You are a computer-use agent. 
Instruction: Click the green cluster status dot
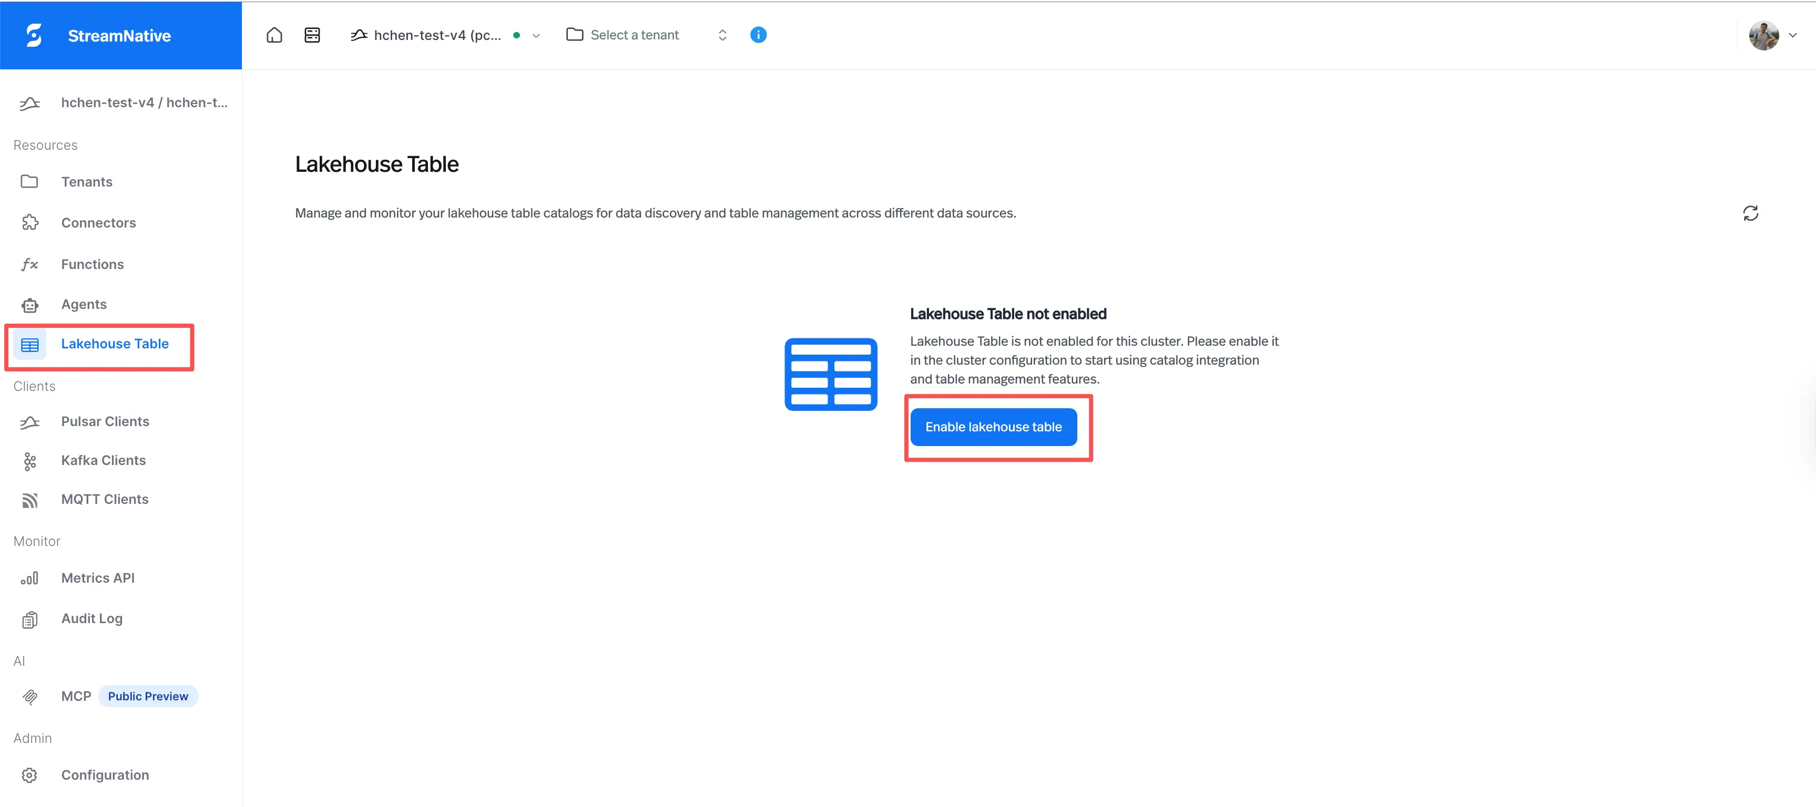tap(517, 35)
